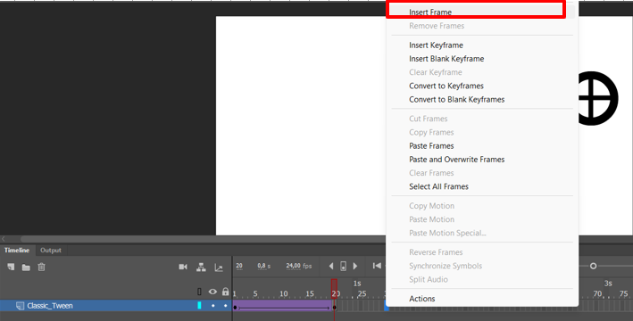This screenshot has height=321, width=633.
Task: Click the Classic_Tween layer type icon
Action: pos(20,306)
